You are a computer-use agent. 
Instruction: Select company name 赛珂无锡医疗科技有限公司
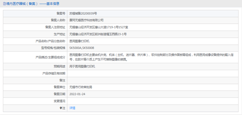86,20
